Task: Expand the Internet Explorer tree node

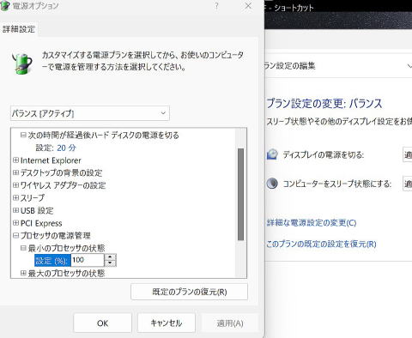Action: (16, 160)
